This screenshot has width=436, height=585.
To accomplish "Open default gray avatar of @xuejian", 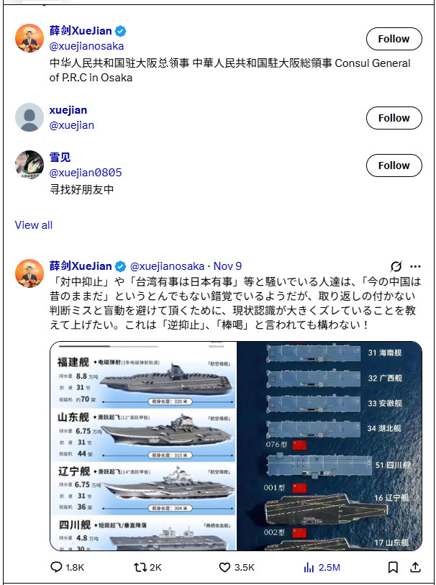I will point(29,117).
